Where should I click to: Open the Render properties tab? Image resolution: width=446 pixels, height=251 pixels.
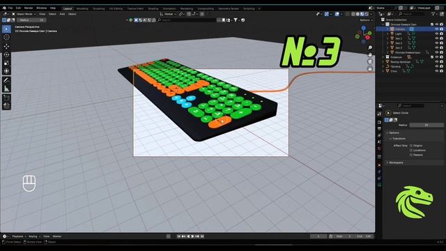tap(379, 122)
